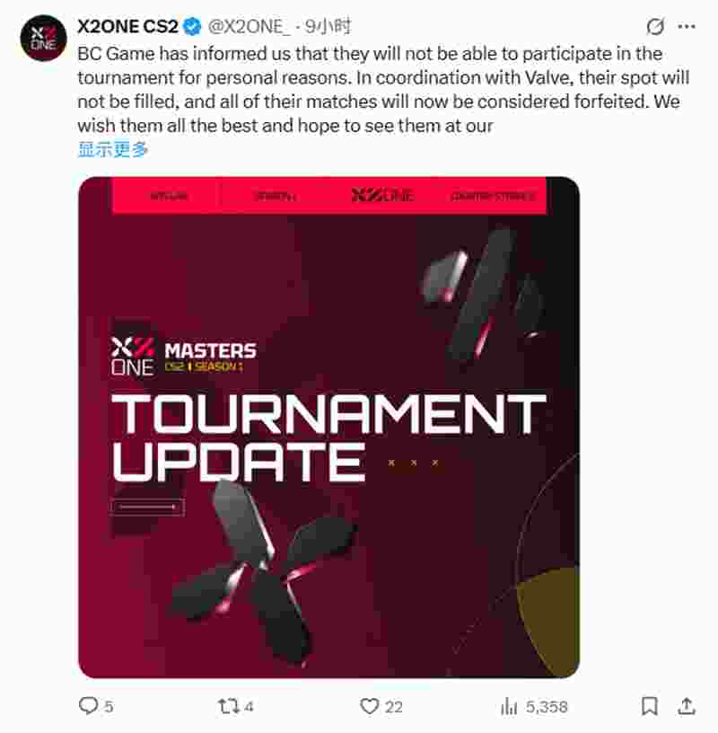Click the X2ONE profile avatar

pyautogui.click(x=44, y=38)
